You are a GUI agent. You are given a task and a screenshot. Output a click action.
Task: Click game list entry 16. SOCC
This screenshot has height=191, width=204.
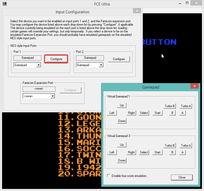pyautogui.click(x=80, y=148)
